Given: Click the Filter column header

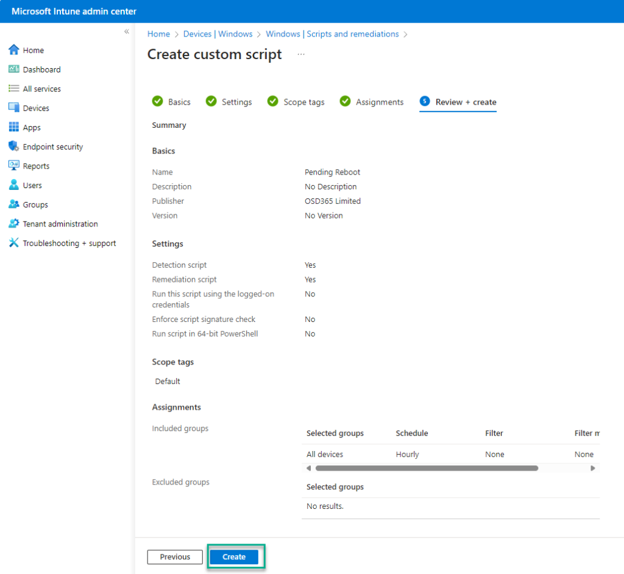Looking at the screenshot, I should pyautogui.click(x=494, y=433).
